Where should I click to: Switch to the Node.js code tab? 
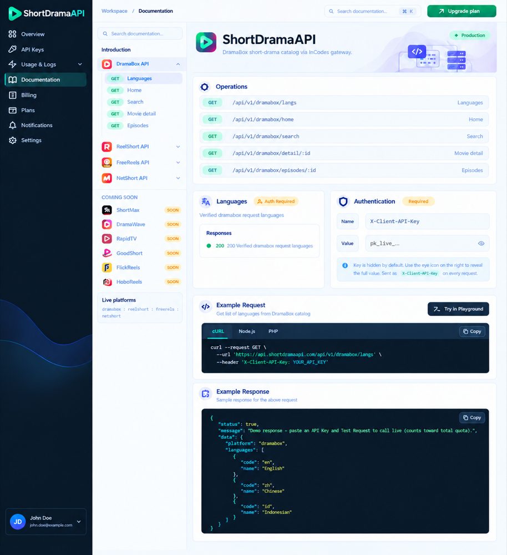tap(247, 331)
